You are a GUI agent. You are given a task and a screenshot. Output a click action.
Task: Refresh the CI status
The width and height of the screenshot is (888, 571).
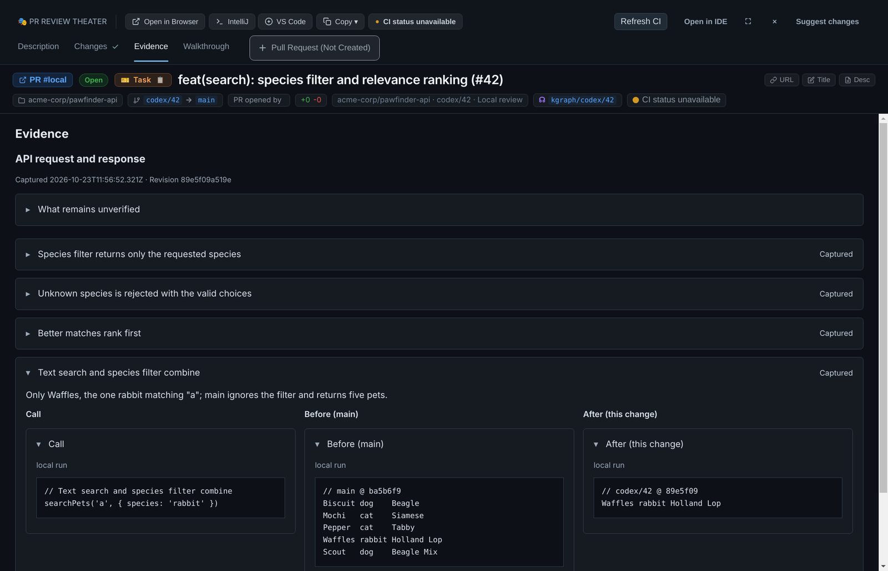640,22
